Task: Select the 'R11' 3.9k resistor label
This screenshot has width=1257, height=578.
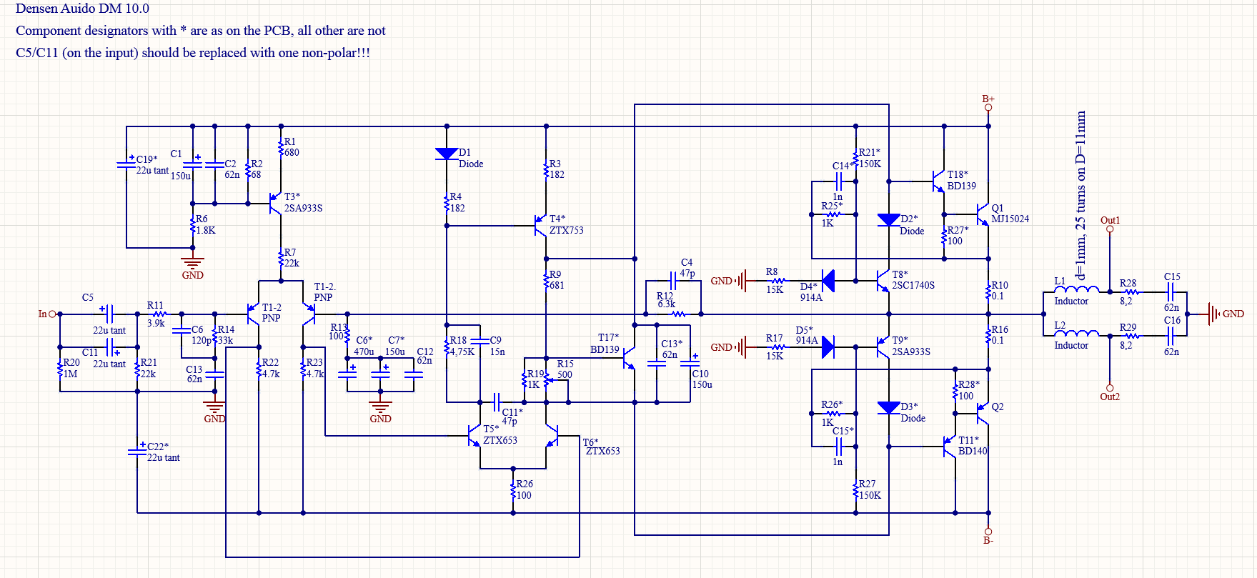Action: coord(155,305)
